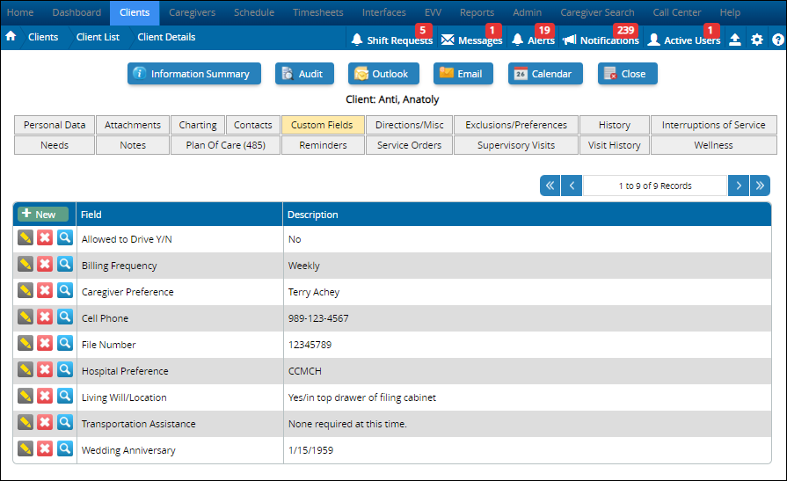Viewport: 787px width, 481px height.
Task: Open Plan Of Care (485) tab
Action: point(225,145)
